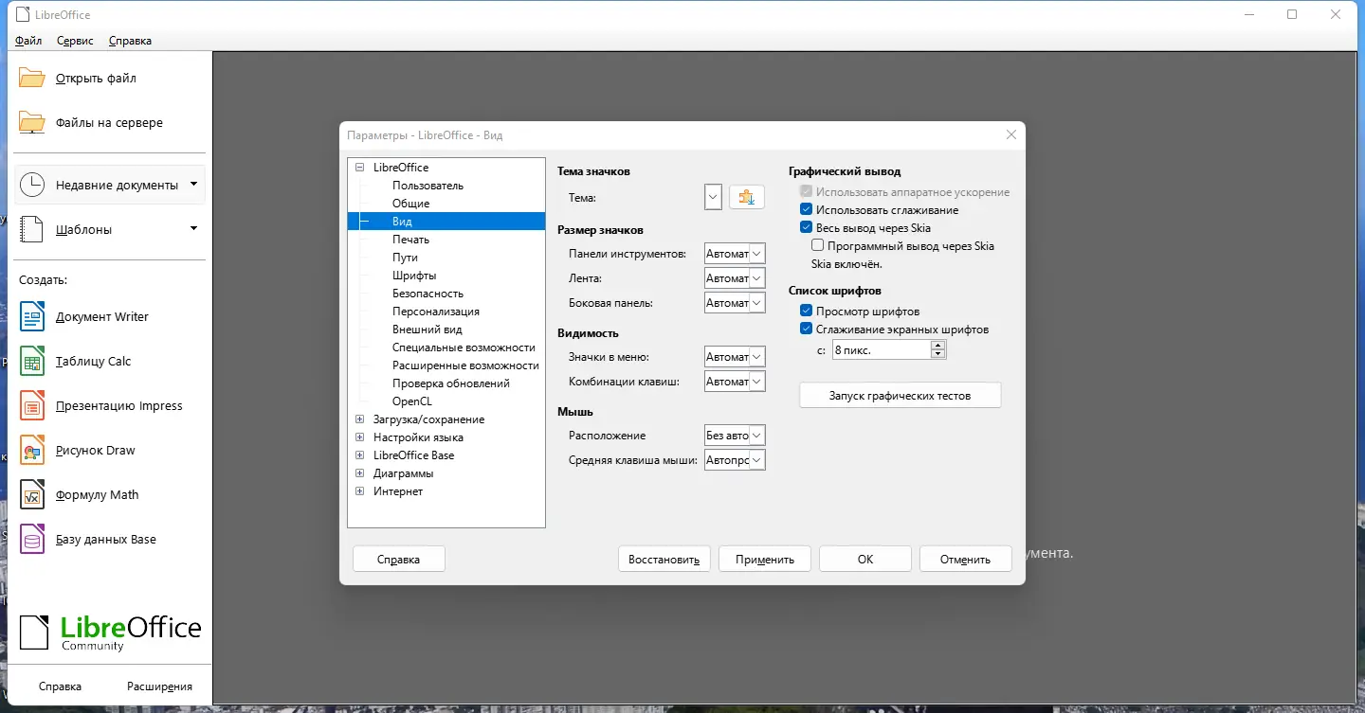Close the Параметры dialog with X
This screenshot has height=713, width=1365.
[1011, 134]
